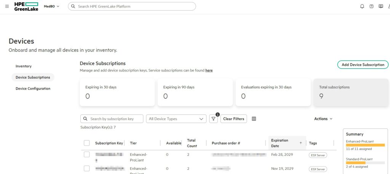Check the row expiring Nov 19, 2029
Image resolution: width=390 pixels, height=174 pixels.
coord(87,168)
